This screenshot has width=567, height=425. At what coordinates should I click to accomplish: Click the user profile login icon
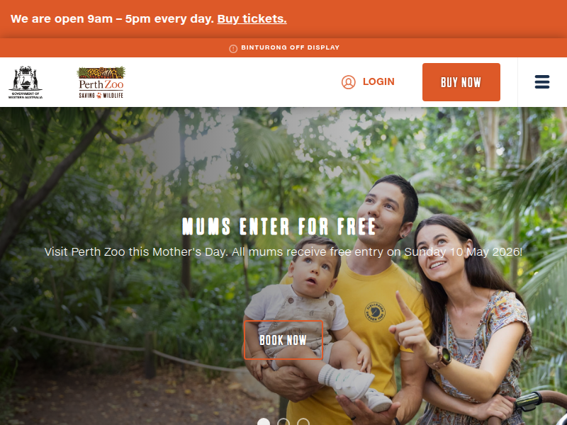tap(348, 82)
